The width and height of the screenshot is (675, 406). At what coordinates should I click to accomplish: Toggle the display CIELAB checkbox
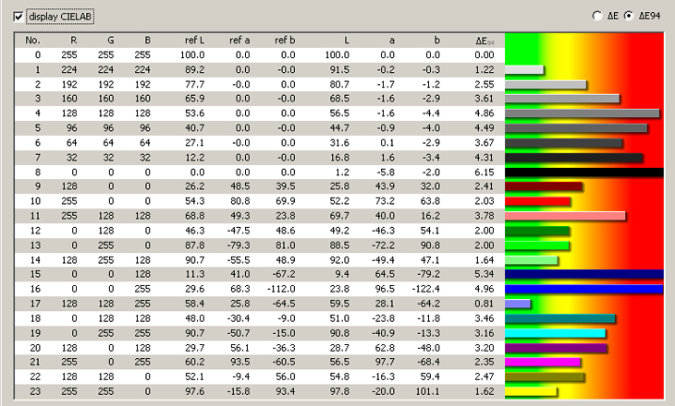[x=19, y=17]
